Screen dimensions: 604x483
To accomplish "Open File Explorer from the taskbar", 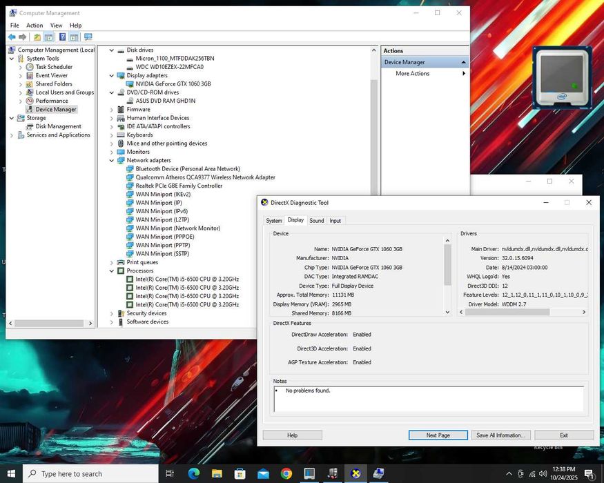I will coord(217,474).
